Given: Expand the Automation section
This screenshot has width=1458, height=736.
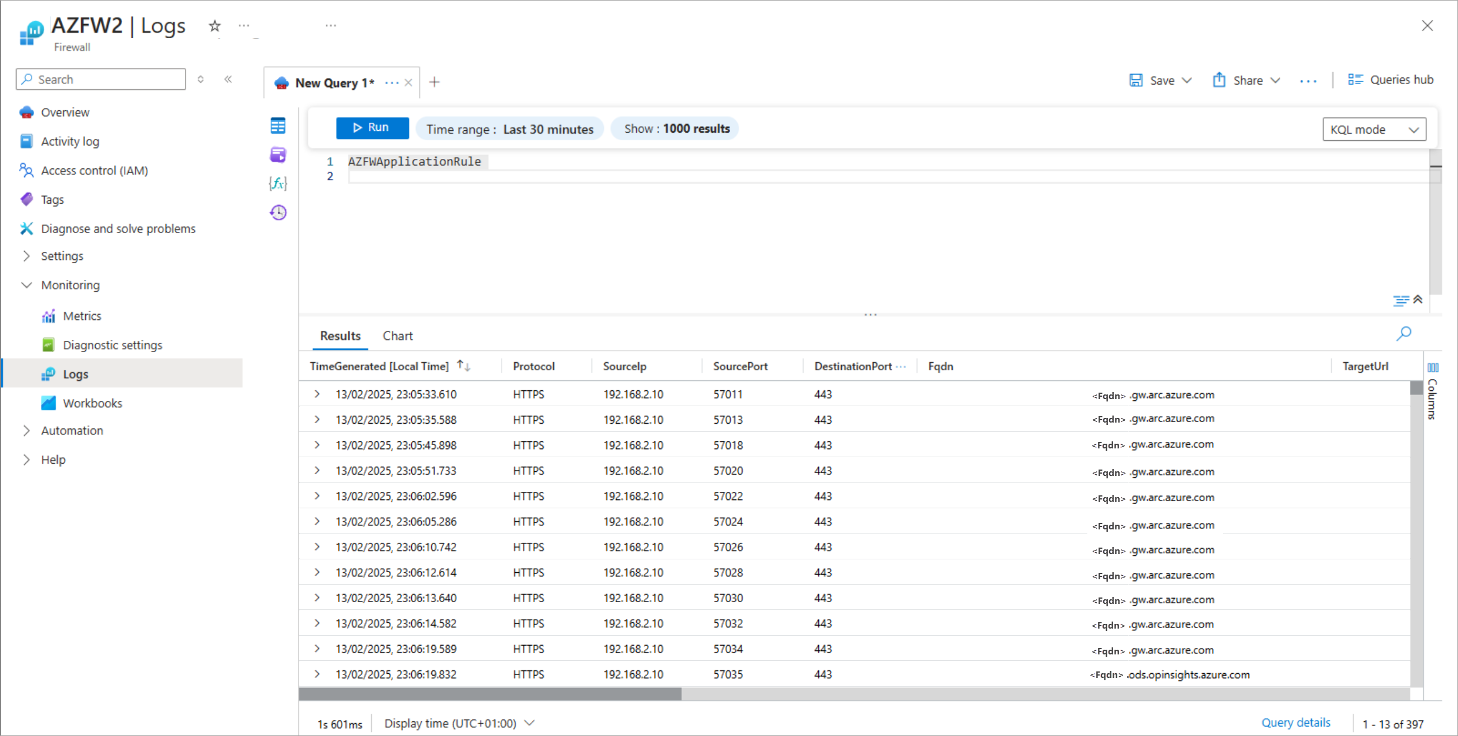Looking at the screenshot, I should 26,430.
